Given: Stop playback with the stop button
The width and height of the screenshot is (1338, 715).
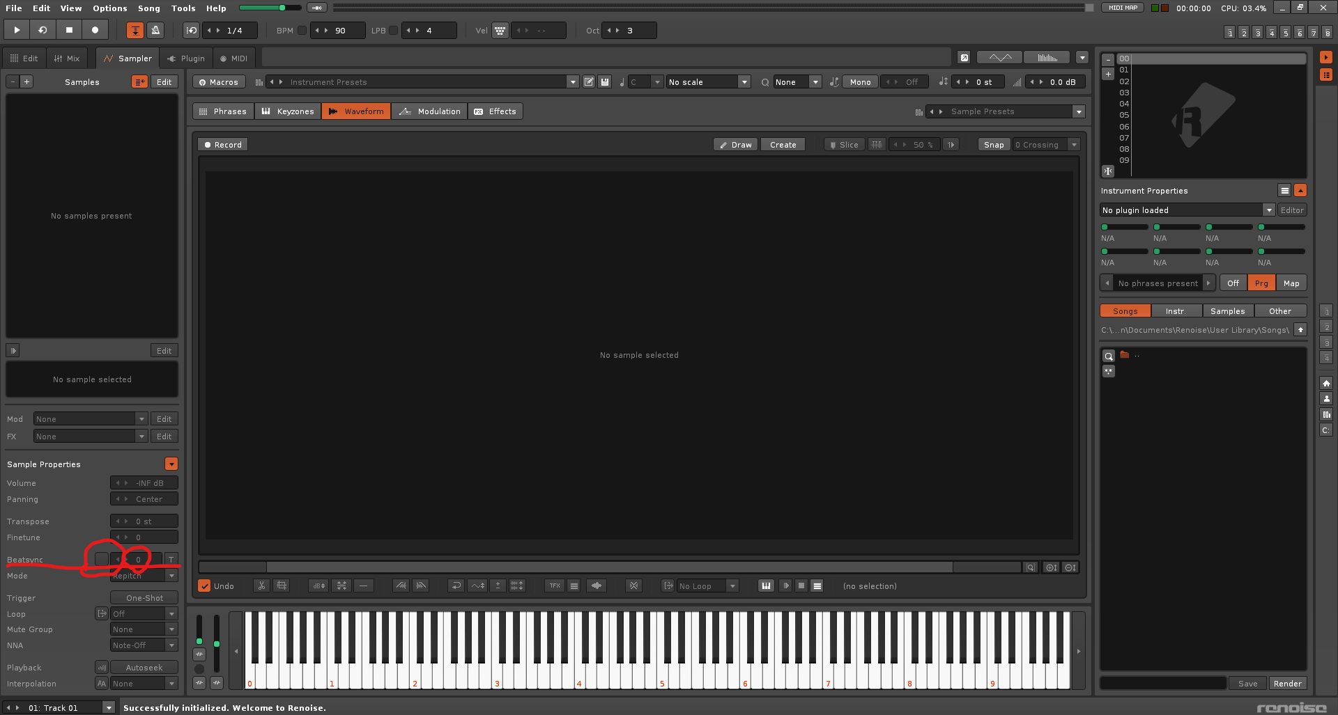Looking at the screenshot, I should tap(69, 30).
